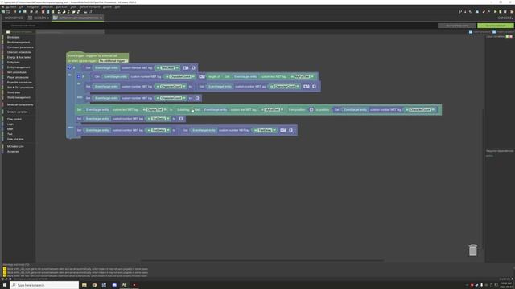Viewport: 515px width, 289px height.
Task: Switch to the WORKSPACE tab
Action: click(14, 18)
